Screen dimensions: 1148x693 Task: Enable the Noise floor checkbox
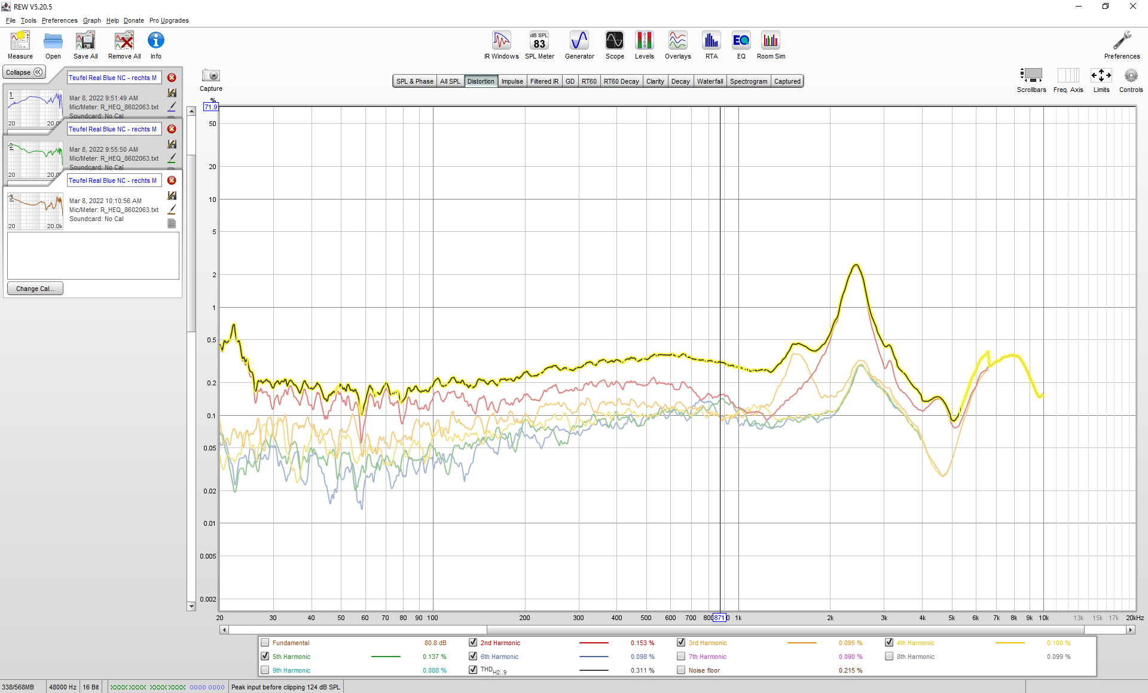point(681,670)
